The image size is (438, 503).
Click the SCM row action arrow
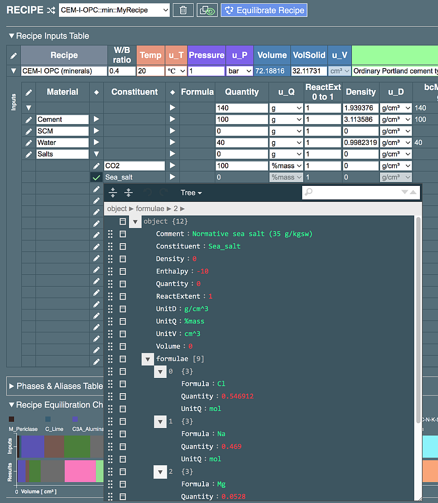pos(97,131)
